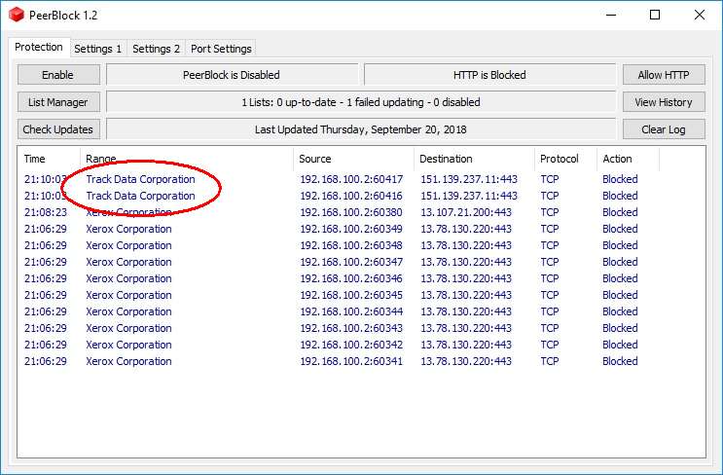
Task: Click destination 151.139.237.11:443 in port 60417 row
Action: click(x=469, y=179)
